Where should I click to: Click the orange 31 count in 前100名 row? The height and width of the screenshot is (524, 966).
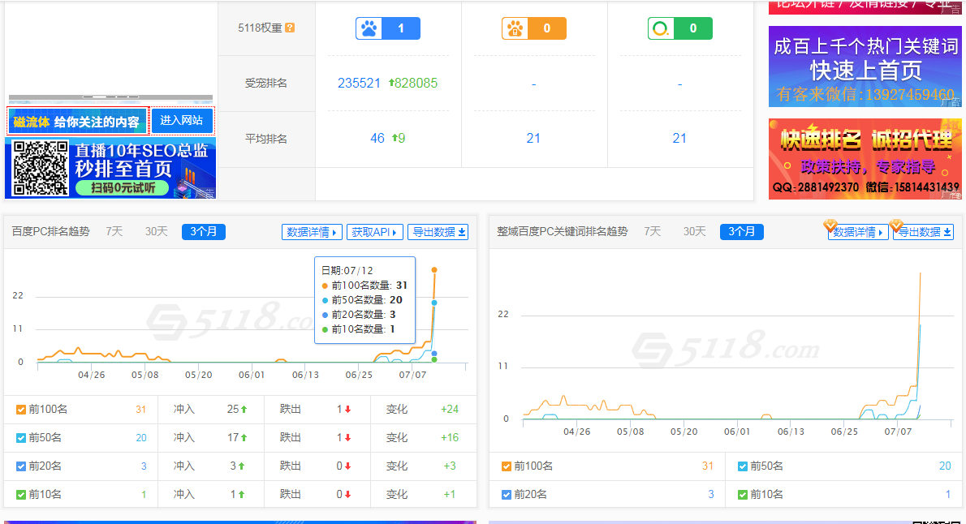[141, 410]
